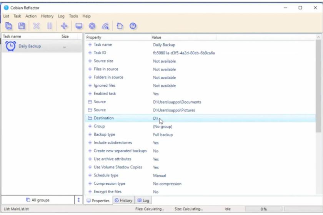Click the Full backup value

click(x=163, y=135)
